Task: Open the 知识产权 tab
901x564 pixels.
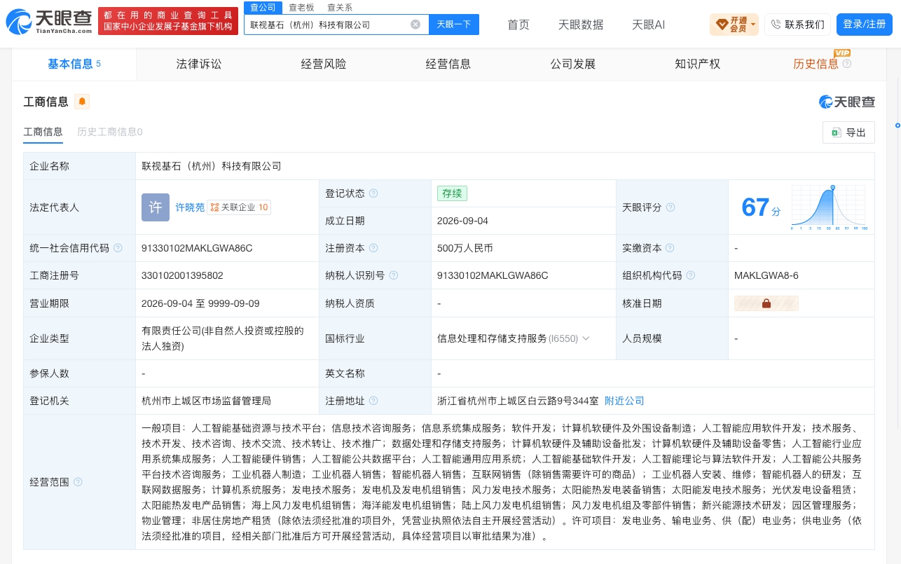Action: [x=698, y=64]
